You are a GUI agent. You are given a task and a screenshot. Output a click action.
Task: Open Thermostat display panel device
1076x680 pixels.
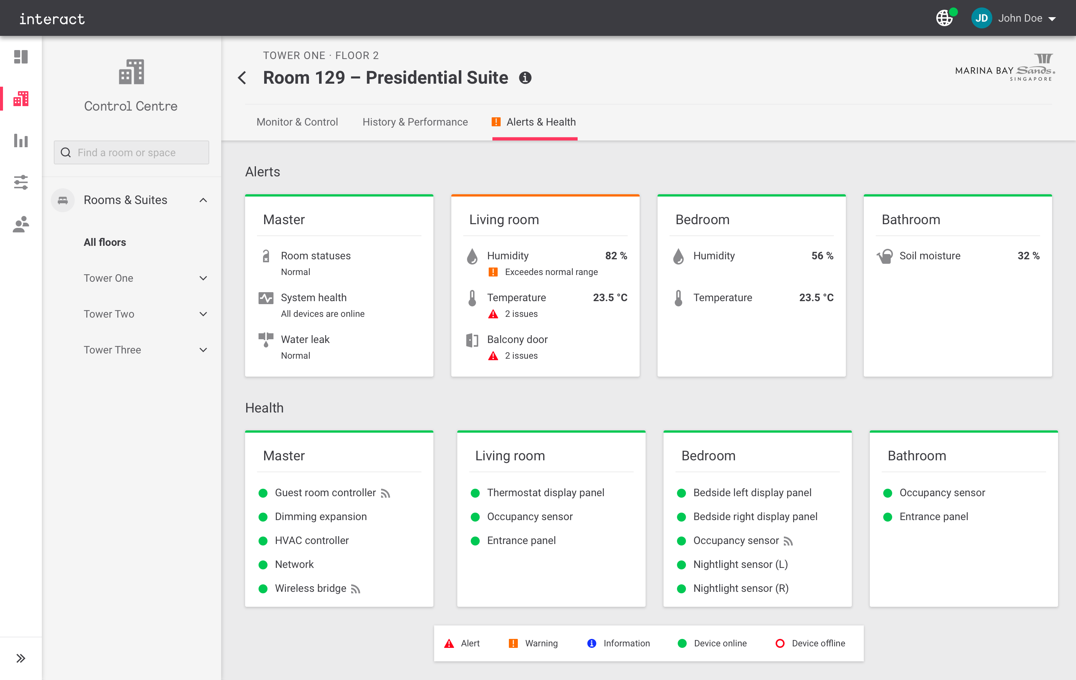545,492
